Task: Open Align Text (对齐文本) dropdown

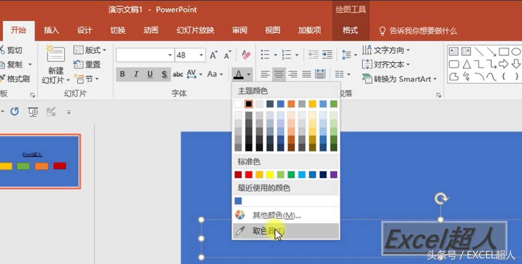Action: point(386,64)
